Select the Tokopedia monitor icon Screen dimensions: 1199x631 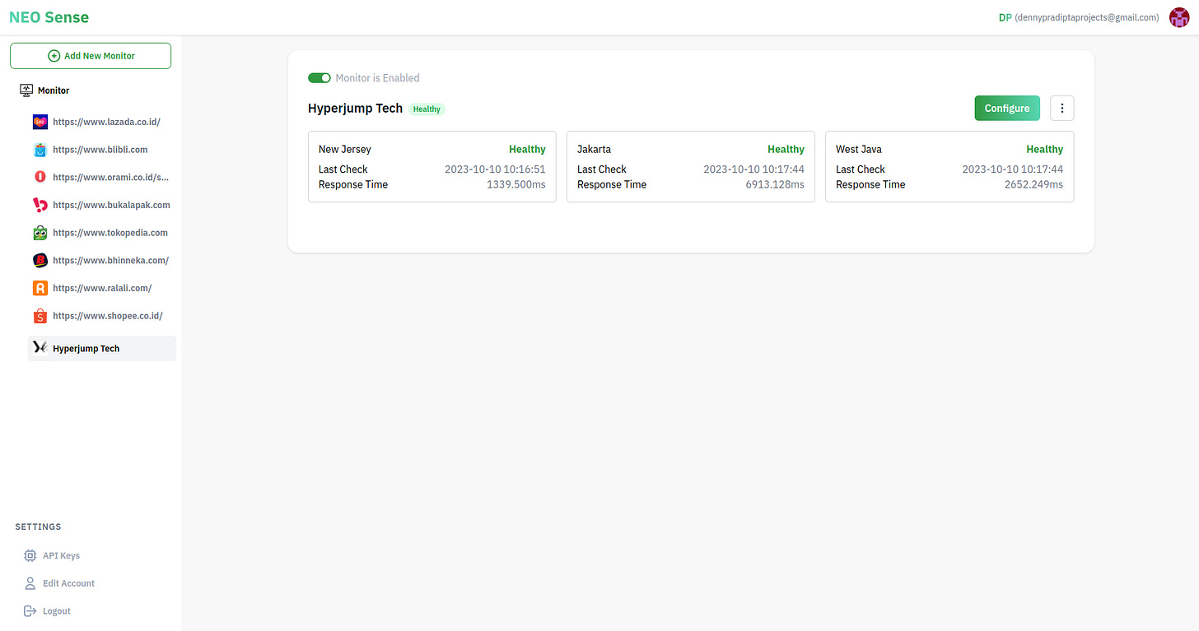point(40,233)
